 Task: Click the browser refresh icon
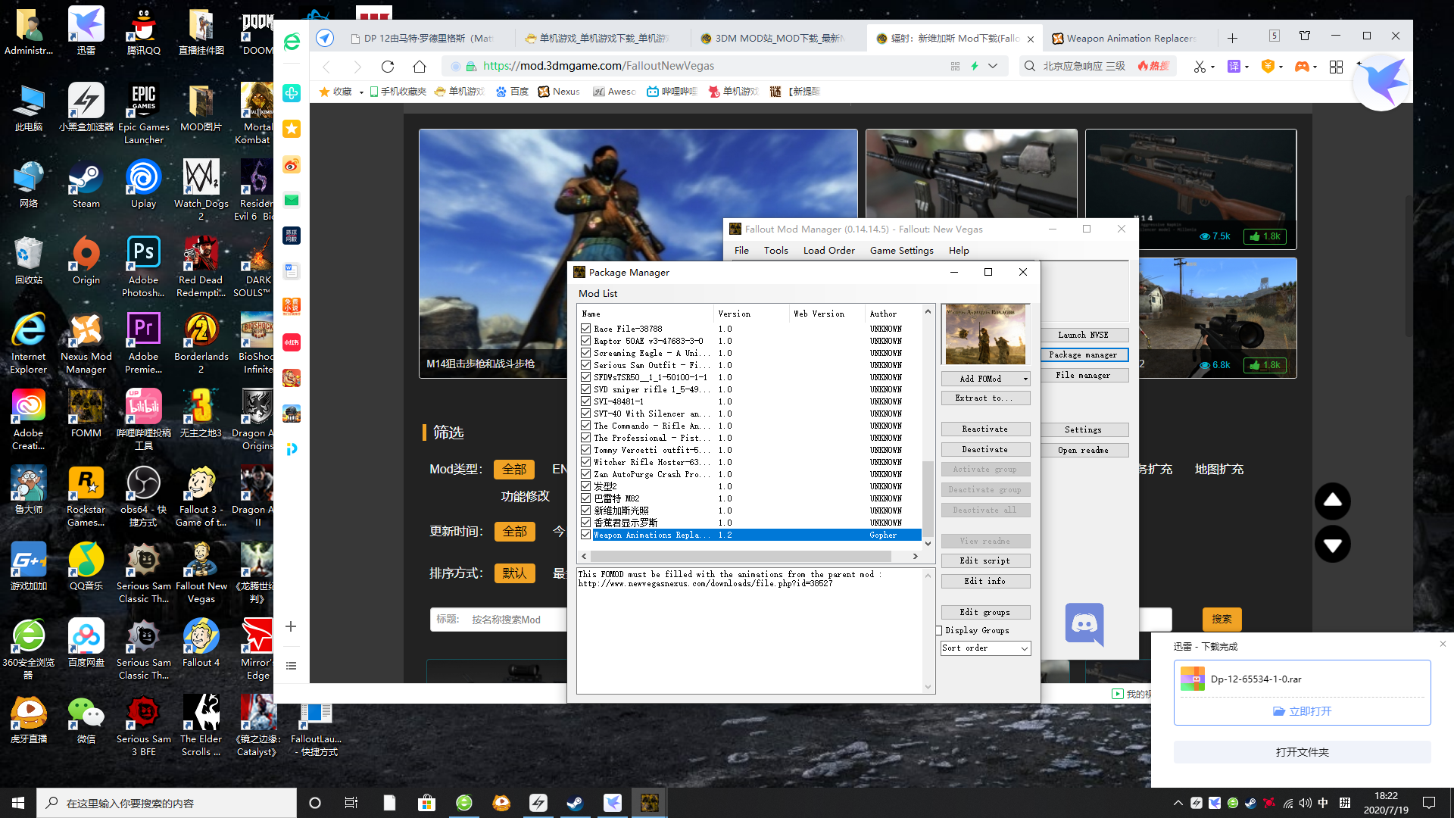coord(388,67)
